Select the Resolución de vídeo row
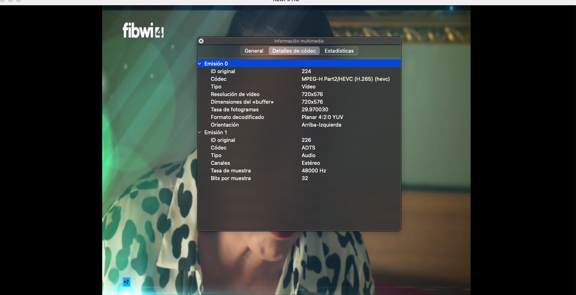 pos(235,94)
